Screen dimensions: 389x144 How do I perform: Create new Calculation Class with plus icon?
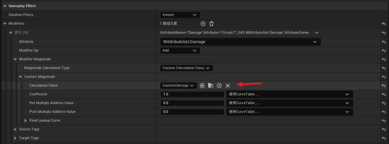point(219,86)
